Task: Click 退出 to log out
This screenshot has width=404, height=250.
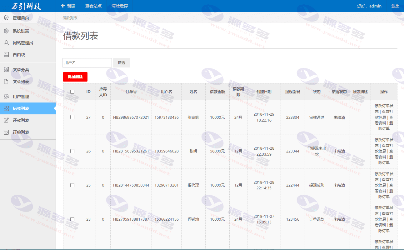Action: tap(396, 6)
